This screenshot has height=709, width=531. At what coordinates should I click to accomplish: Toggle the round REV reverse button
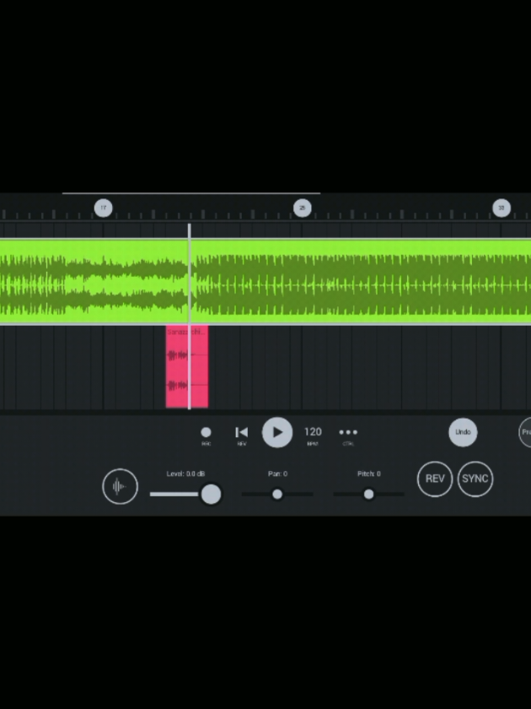click(435, 479)
